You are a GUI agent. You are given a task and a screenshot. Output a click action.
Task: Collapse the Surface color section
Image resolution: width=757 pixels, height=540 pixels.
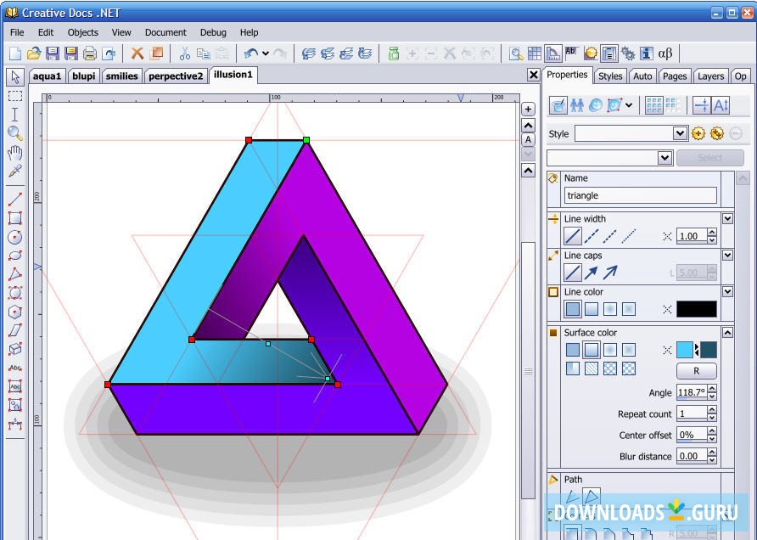pos(727,332)
